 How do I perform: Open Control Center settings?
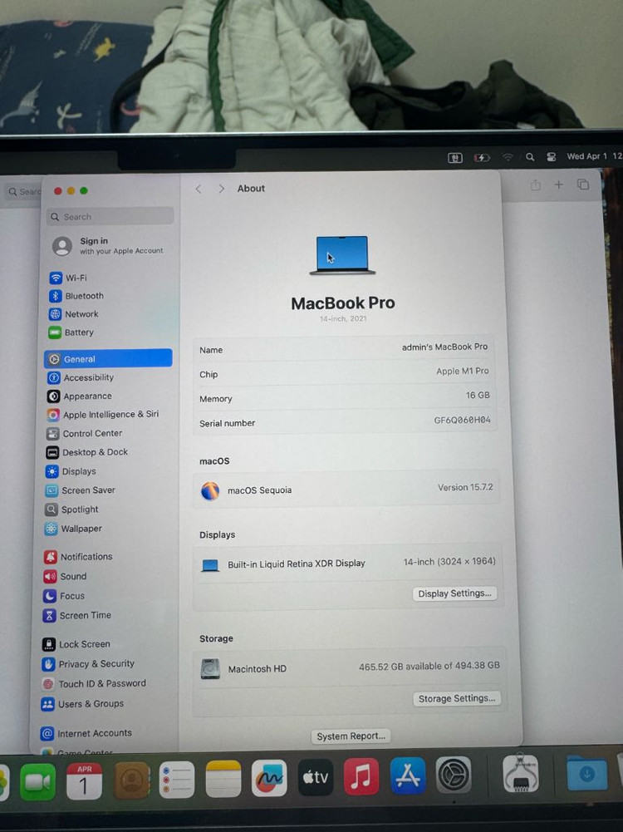(x=84, y=434)
